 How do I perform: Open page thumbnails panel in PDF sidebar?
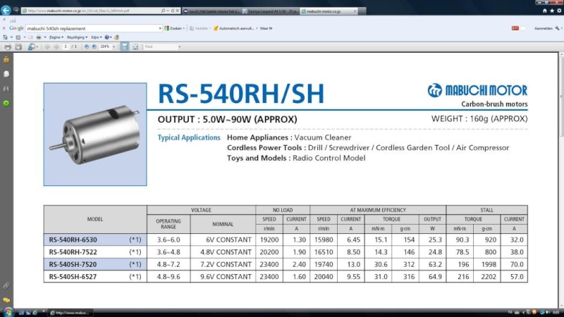click(6, 74)
